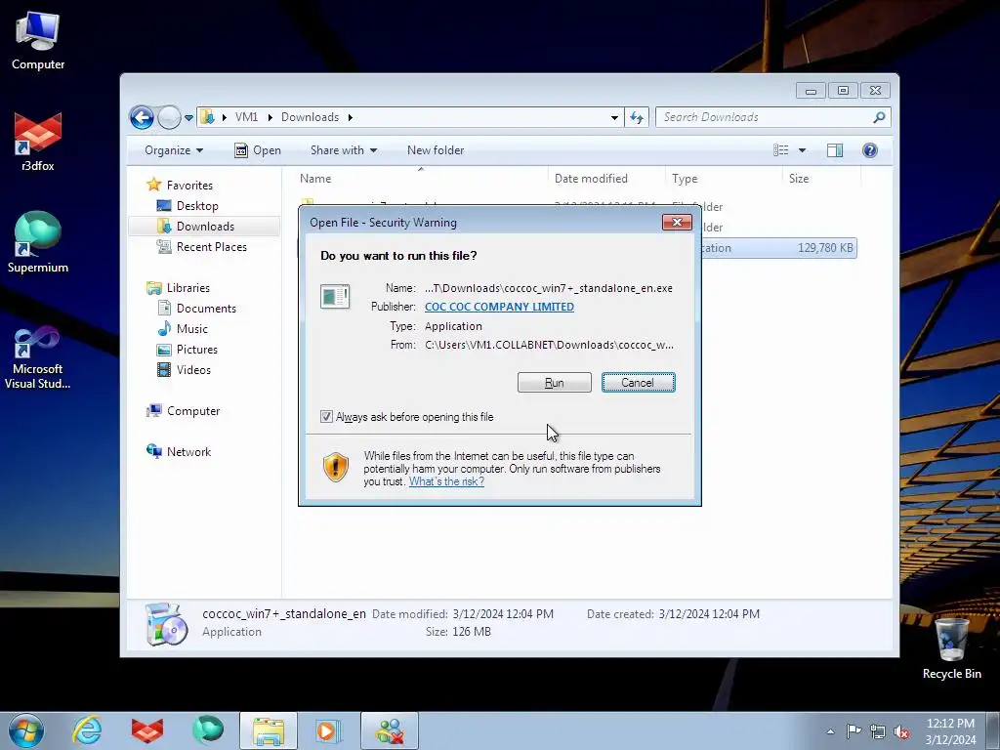
Task: Open Pictures library
Action: [196, 350]
